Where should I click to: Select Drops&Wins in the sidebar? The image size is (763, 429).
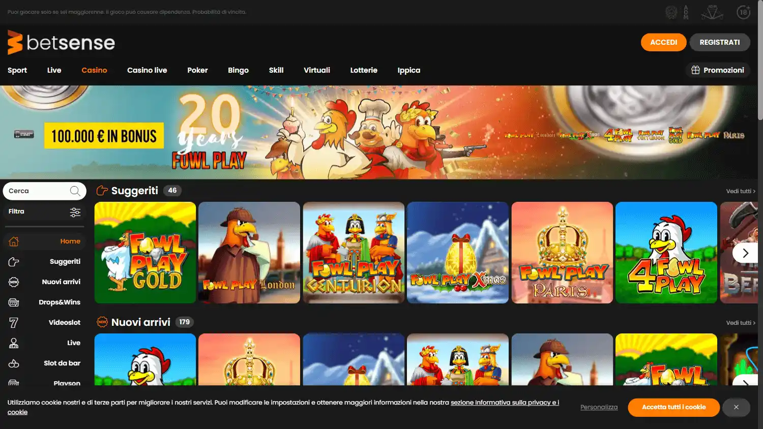click(x=44, y=302)
